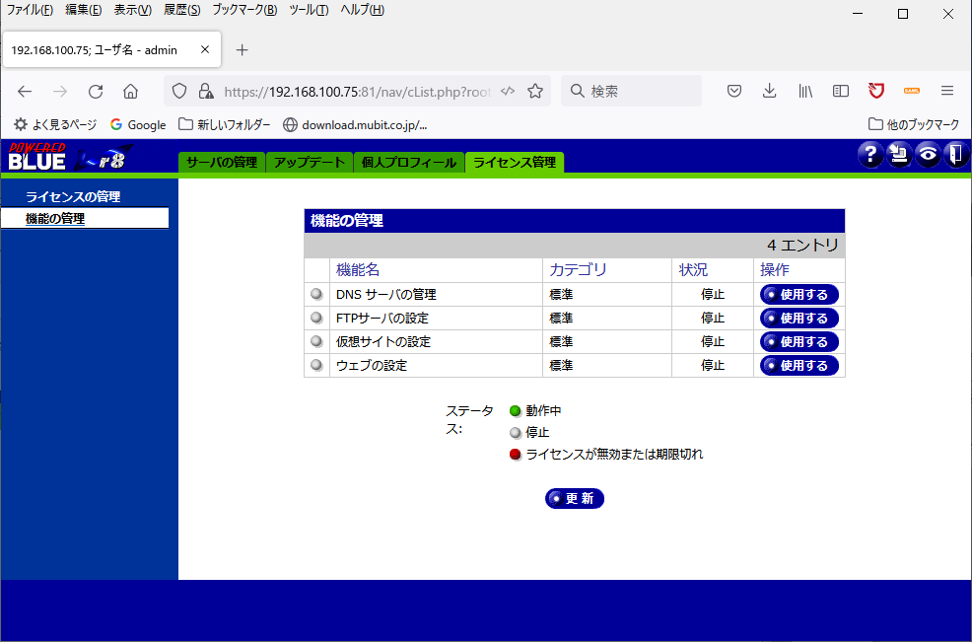Close the 192.168.100.75 admin tab
972x642 pixels.
(x=205, y=49)
